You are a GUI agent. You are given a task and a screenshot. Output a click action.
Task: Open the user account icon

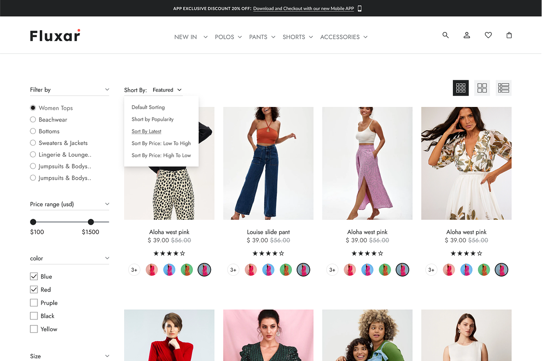click(467, 35)
